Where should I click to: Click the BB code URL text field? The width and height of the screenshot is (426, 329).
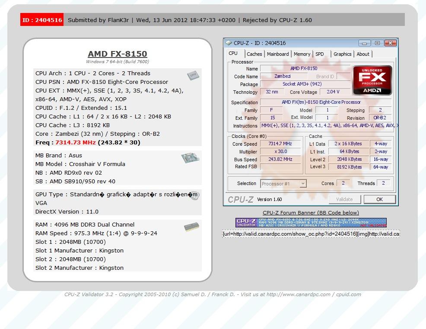tap(311, 234)
